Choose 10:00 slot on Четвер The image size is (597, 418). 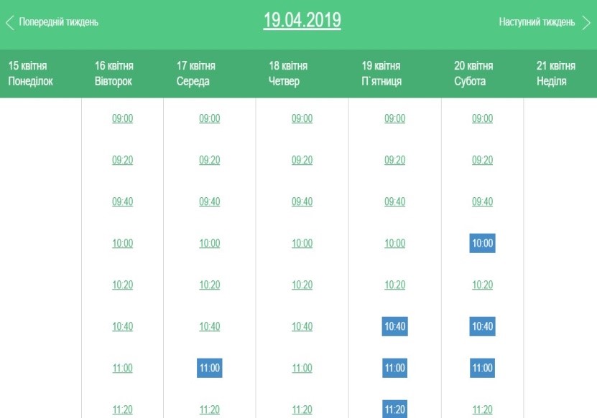302,243
